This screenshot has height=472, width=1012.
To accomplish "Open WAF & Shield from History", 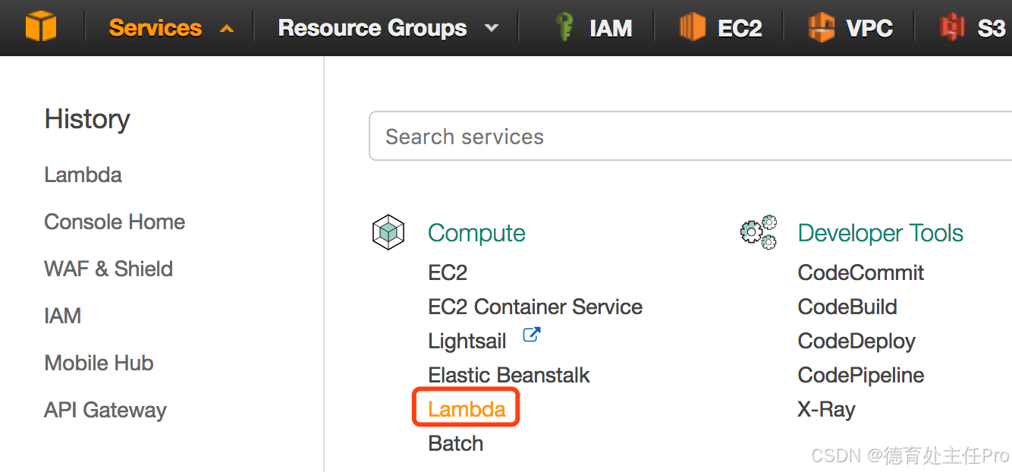I will 108,269.
